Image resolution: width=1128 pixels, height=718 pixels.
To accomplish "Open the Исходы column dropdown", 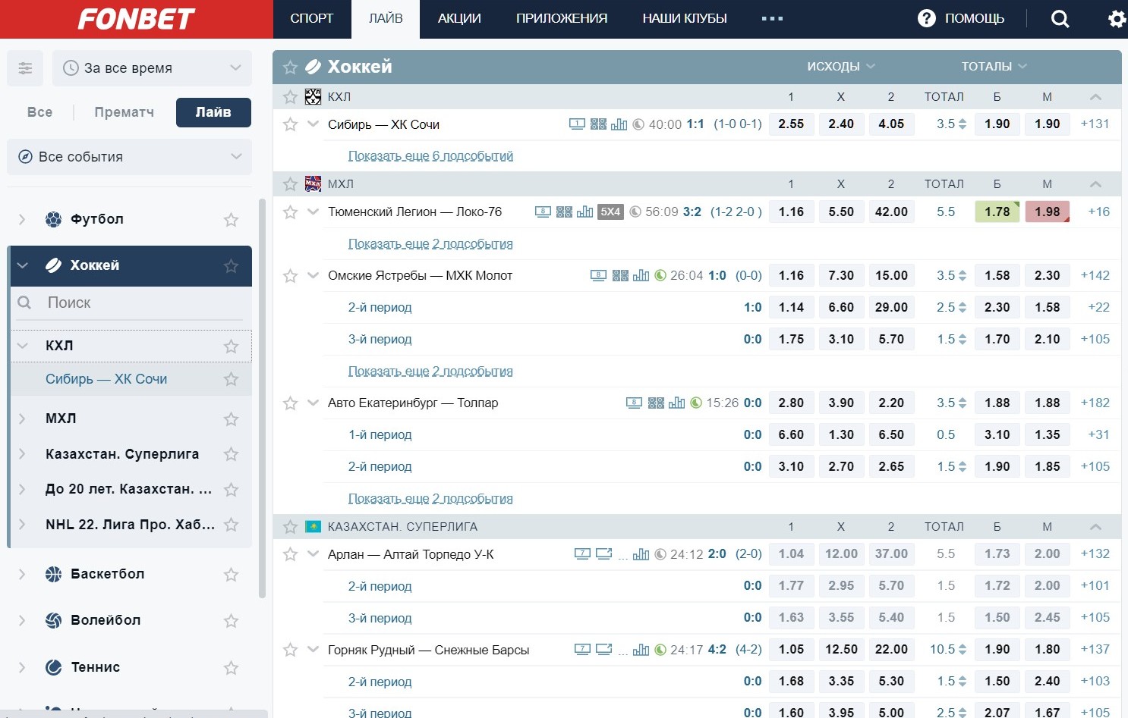I will [x=841, y=67].
